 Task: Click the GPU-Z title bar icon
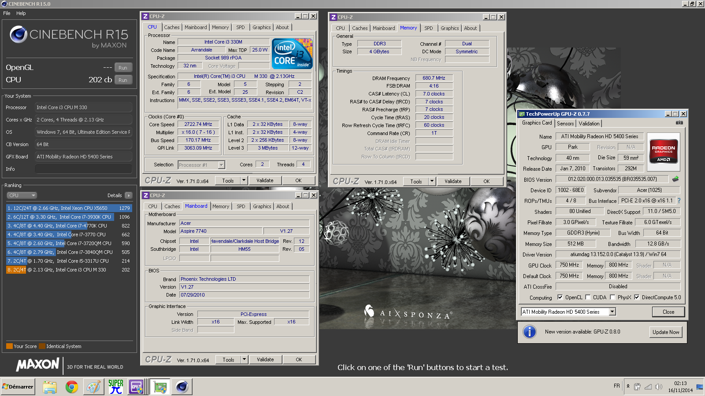(x=522, y=114)
